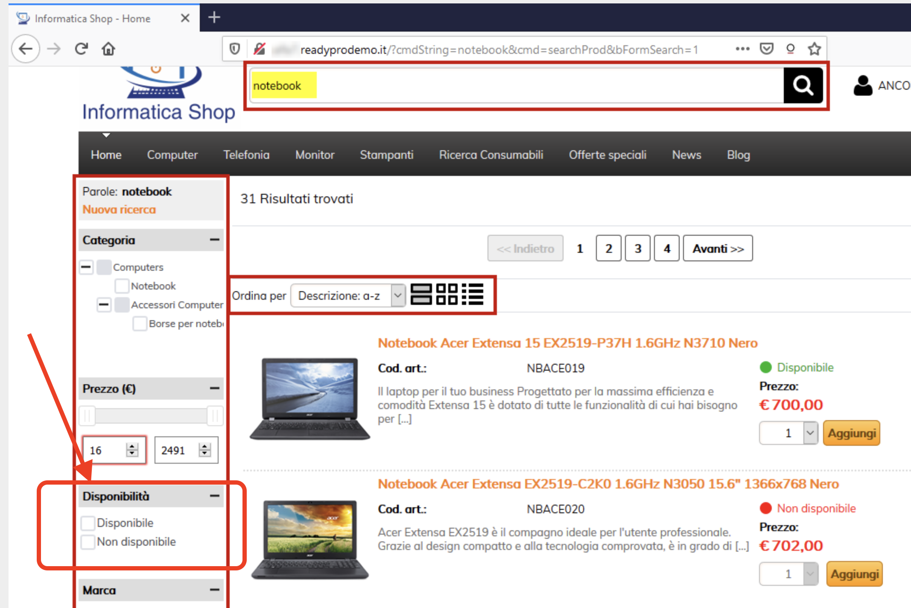911x608 pixels.
Task: Open the Blog menu item
Action: point(739,155)
